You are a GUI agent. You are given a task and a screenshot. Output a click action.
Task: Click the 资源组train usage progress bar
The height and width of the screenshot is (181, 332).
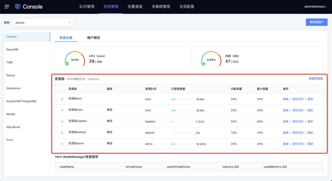click(x=182, y=110)
